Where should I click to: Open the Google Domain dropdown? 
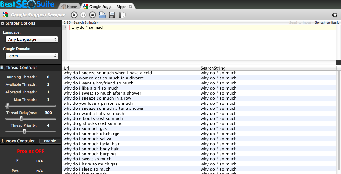pos(32,56)
